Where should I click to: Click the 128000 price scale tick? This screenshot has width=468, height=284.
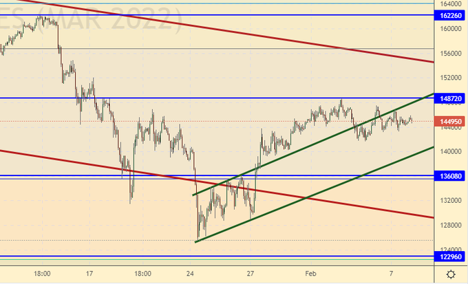pyautogui.click(x=451, y=226)
